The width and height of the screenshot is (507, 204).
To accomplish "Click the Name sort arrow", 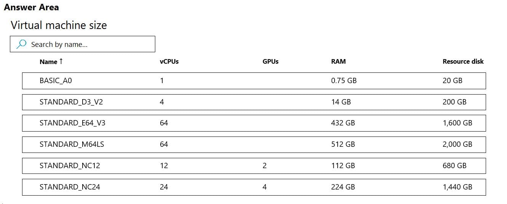I will pos(61,61).
